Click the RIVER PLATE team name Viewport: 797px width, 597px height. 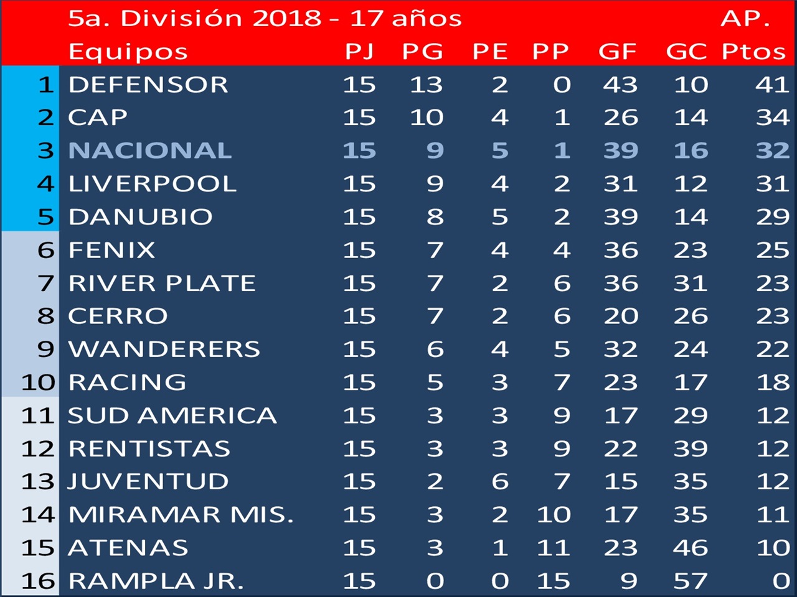(162, 283)
